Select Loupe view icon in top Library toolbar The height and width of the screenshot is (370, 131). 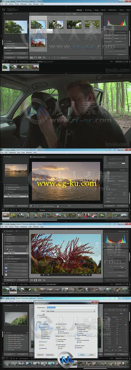pos(35,57)
